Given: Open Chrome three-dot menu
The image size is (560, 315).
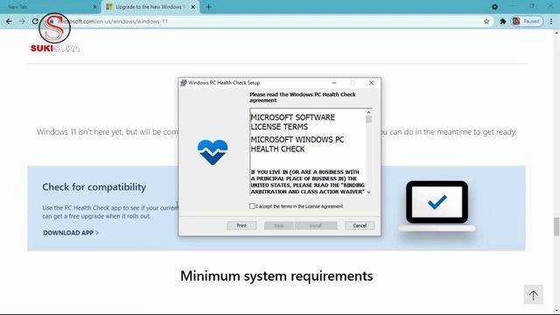Looking at the screenshot, I should pos(551,21).
